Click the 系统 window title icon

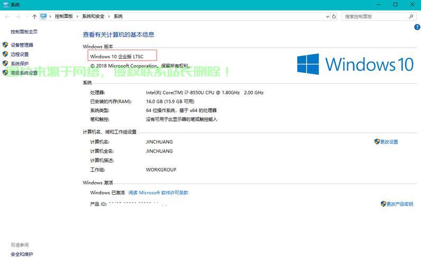[x=6, y=5]
